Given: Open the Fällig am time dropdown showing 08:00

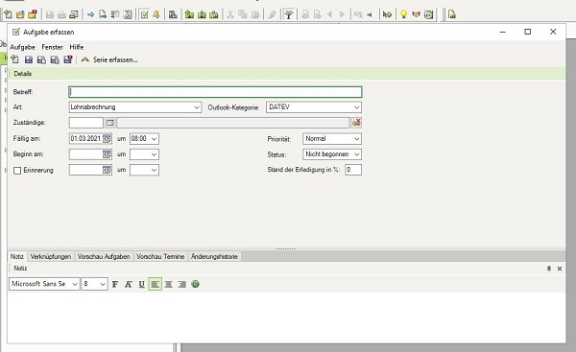Looking at the screenshot, I should coord(154,139).
